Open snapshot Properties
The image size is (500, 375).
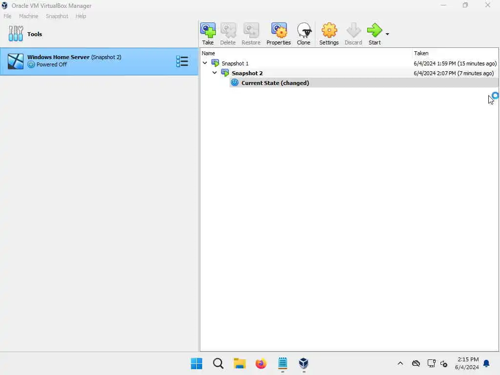point(278,34)
